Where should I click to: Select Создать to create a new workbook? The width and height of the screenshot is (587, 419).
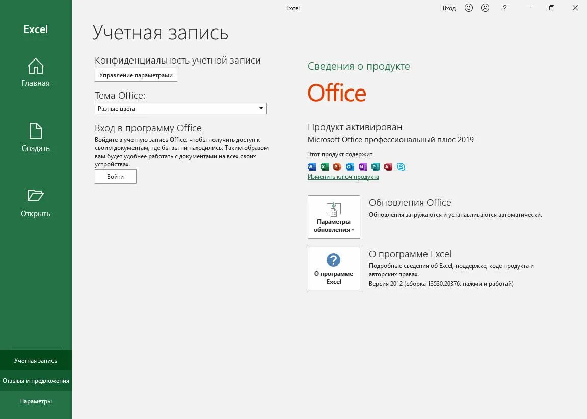[x=36, y=137]
